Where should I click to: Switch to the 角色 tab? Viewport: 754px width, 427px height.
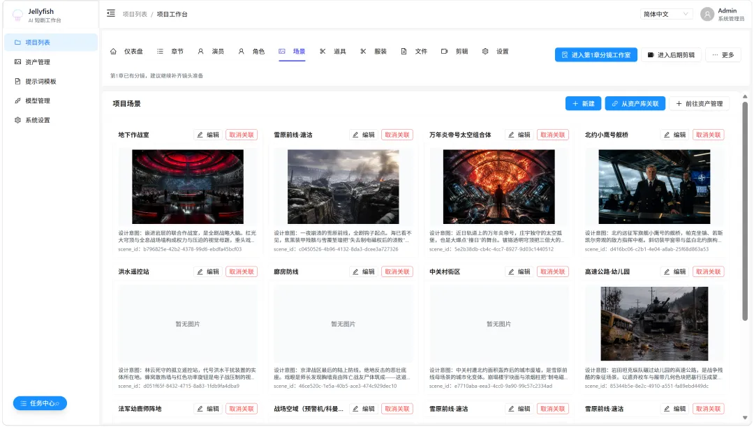[x=251, y=52]
